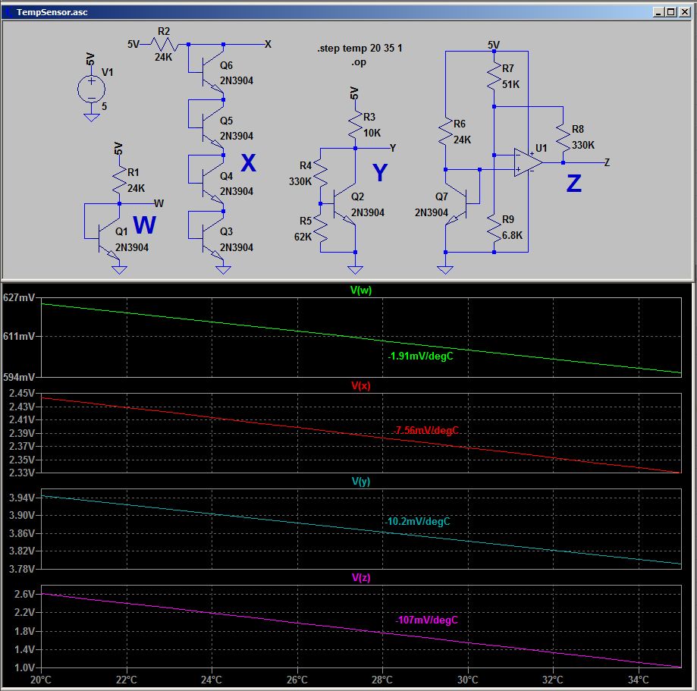Screen dimensions: 697x691
Task: Click the 627mV axis label of V(w) plot
Action: (18, 297)
